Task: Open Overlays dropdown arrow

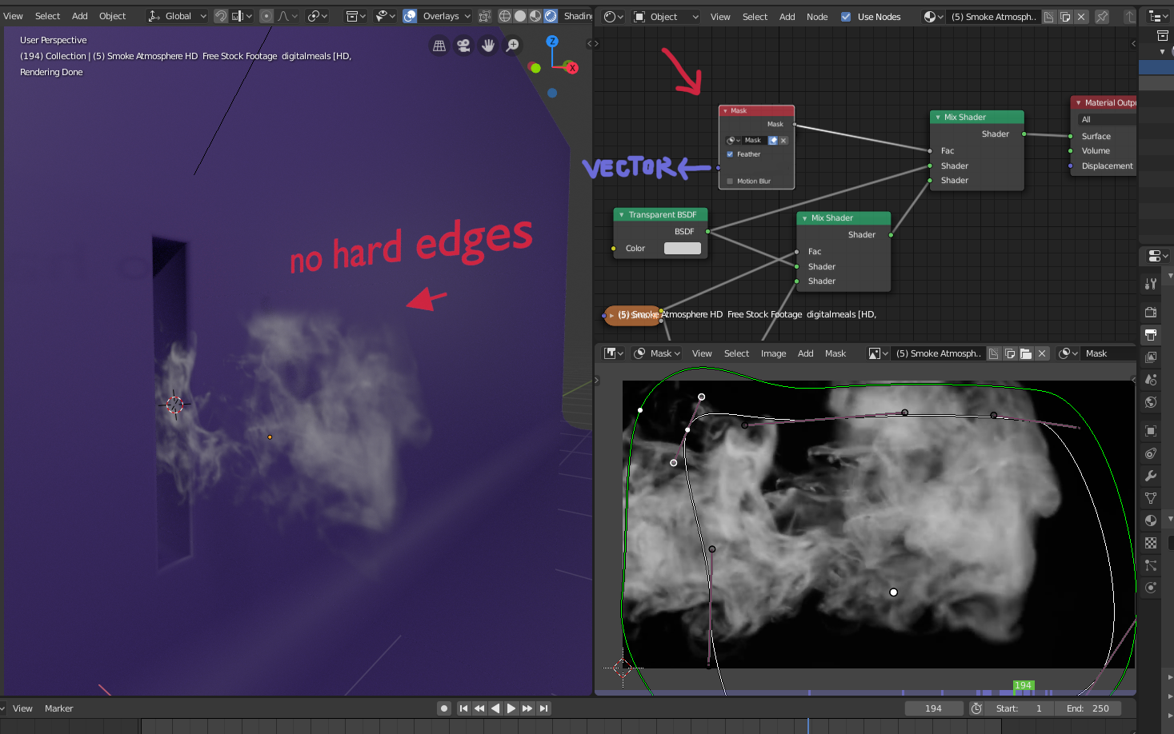Action: (467, 16)
